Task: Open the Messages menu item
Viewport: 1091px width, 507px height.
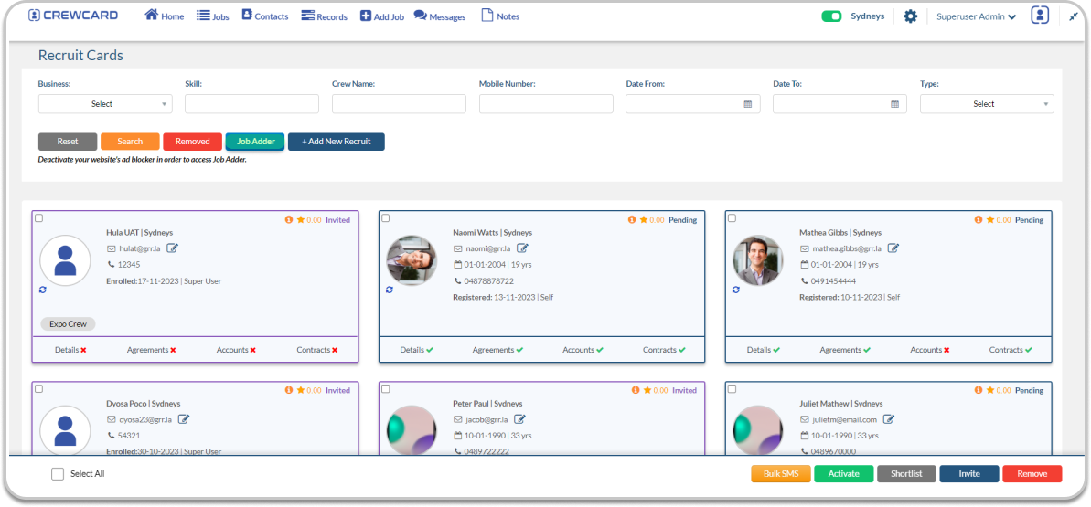Action: pyautogui.click(x=440, y=16)
